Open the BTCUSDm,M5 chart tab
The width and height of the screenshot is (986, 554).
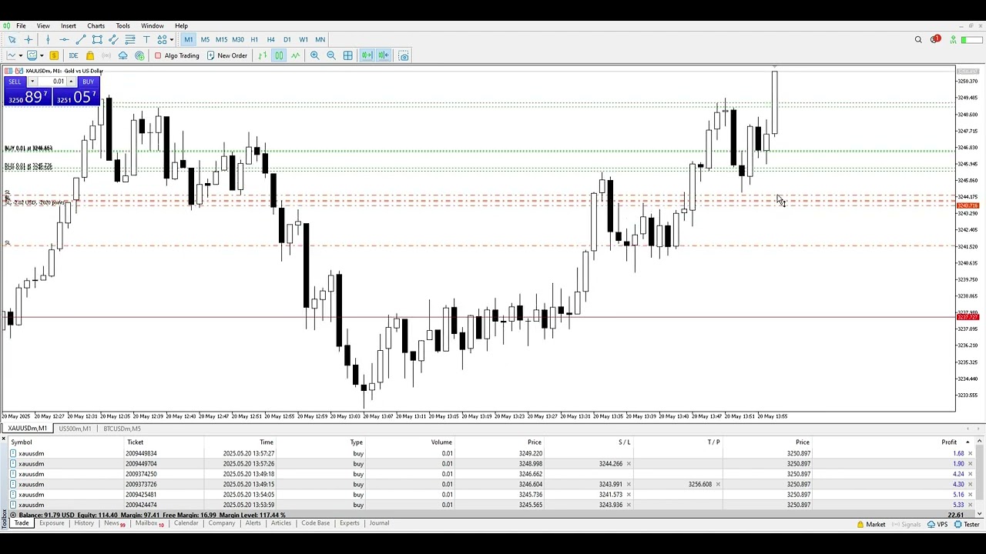[122, 429]
